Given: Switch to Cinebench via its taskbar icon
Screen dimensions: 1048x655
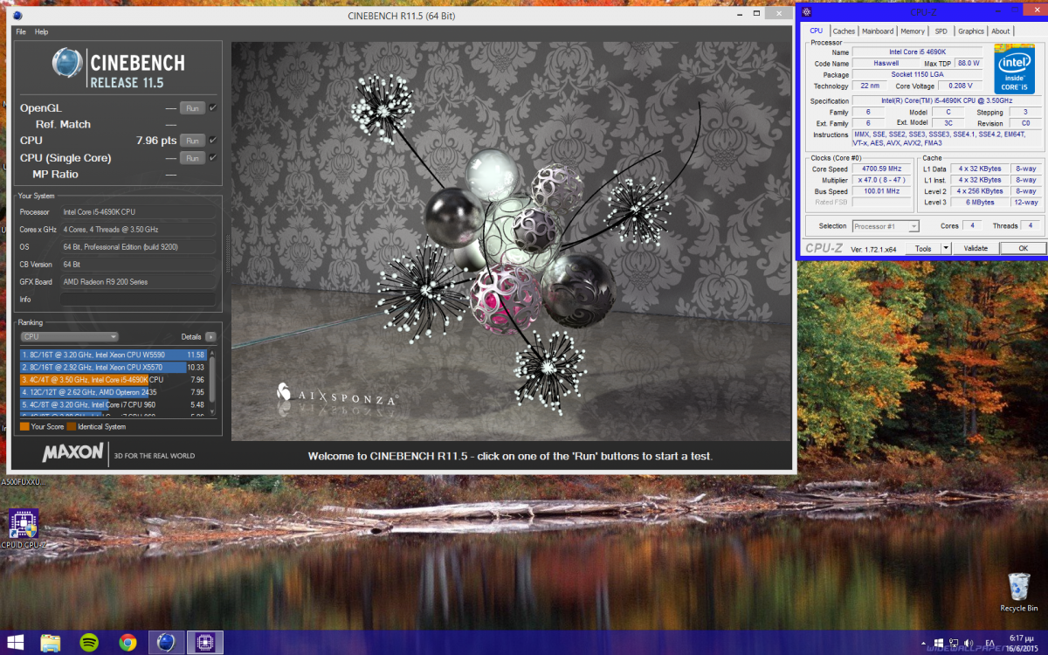Looking at the screenshot, I should [166, 643].
